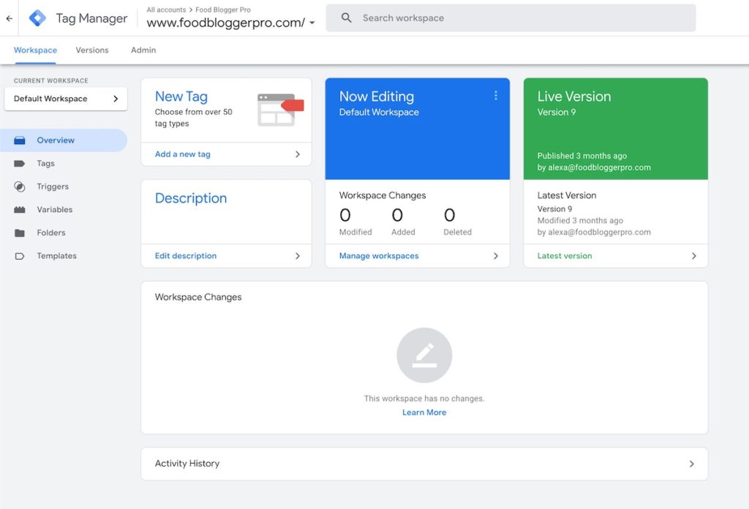This screenshot has height=509, width=749.
Task: Click the 'Tag Manager' title text
Action: [x=91, y=18]
